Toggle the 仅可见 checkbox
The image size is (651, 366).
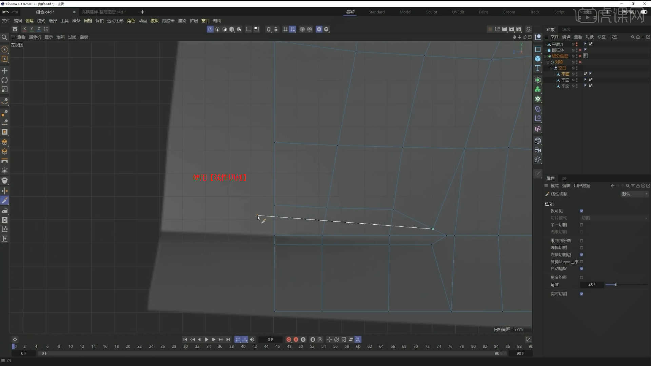(581, 211)
